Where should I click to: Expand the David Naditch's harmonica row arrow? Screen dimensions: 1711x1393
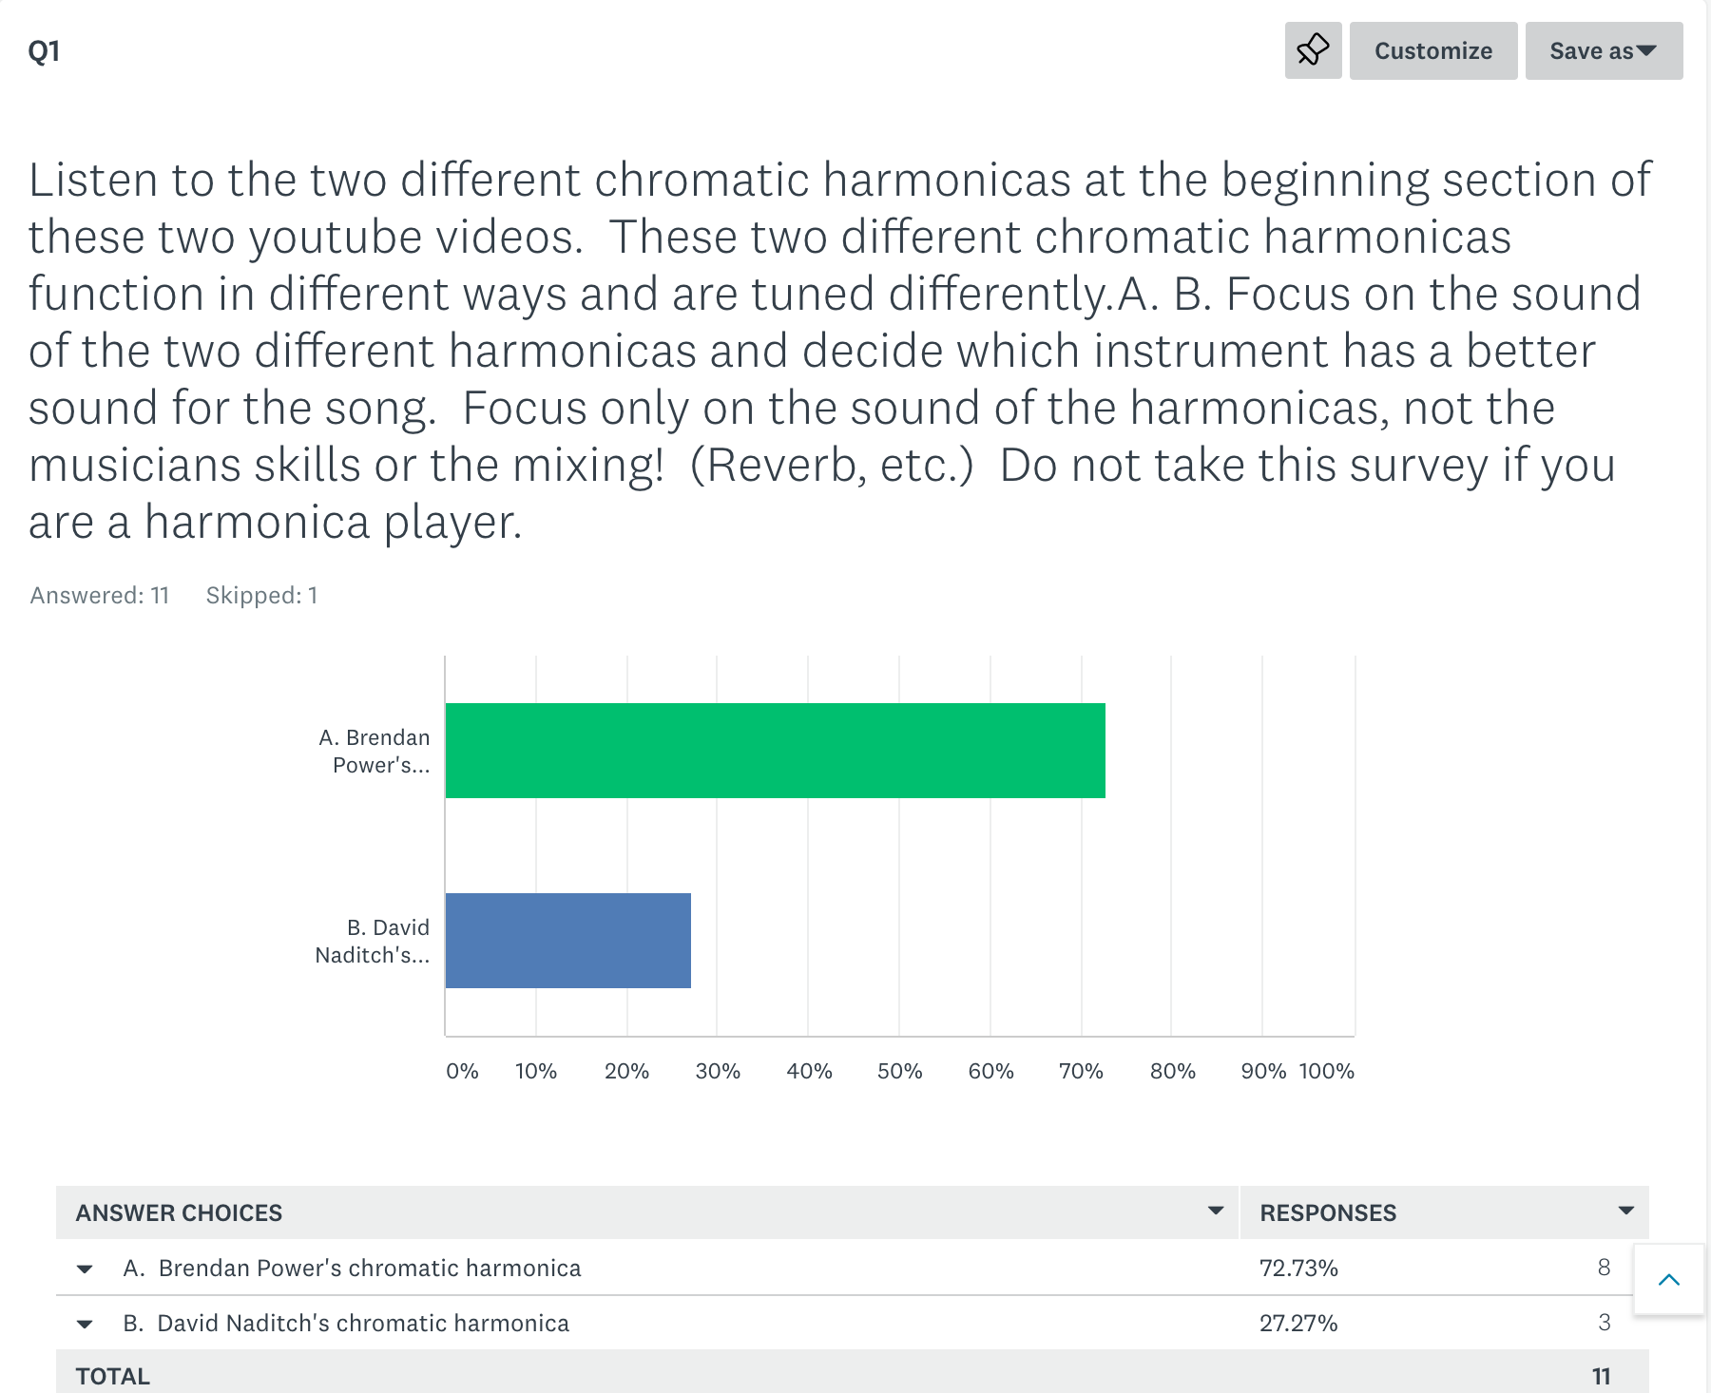coord(85,1324)
